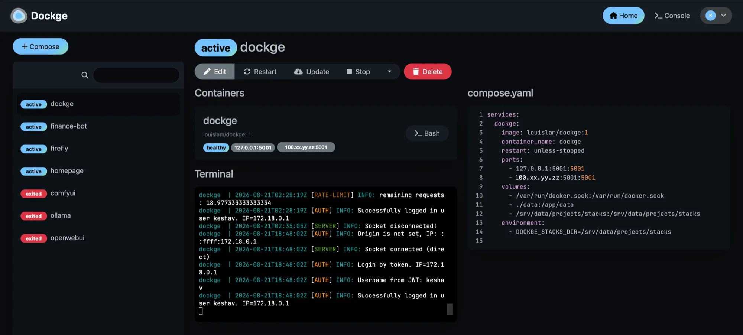Open the homepage stack
The width and height of the screenshot is (743, 335).
point(98,171)
